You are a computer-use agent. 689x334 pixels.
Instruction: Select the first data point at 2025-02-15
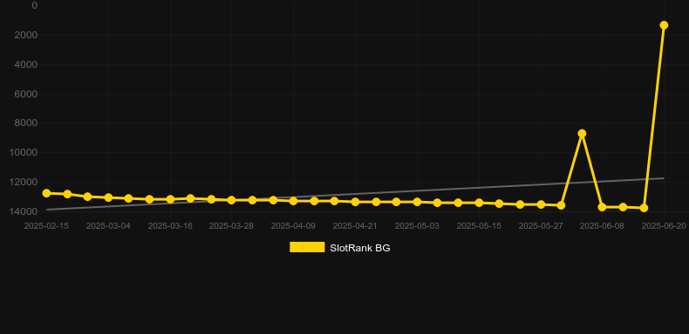pos(46,193)
